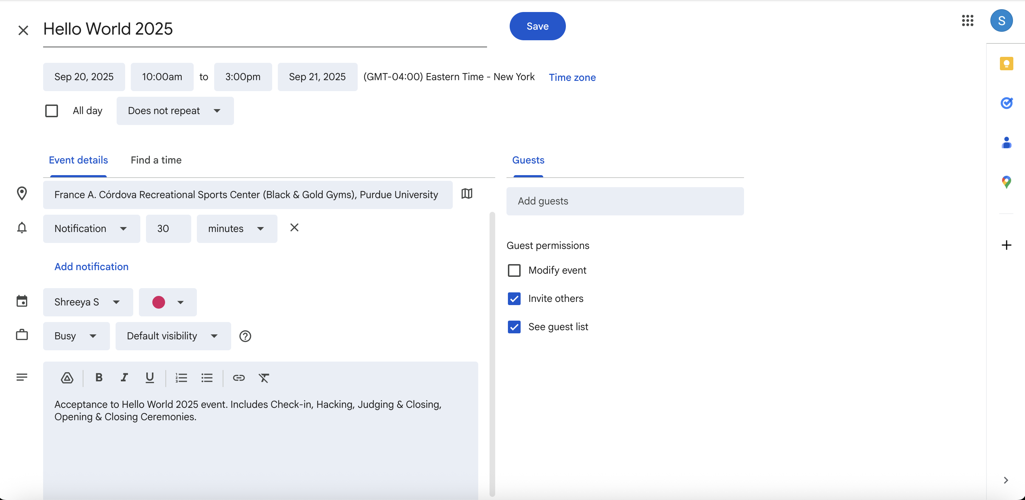Open the Default visibility dropdown
Screen dimensions: 1025x500
tap(173, 336)
